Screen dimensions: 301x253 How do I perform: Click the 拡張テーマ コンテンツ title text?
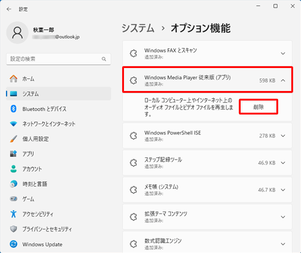[x=166, y=214]
